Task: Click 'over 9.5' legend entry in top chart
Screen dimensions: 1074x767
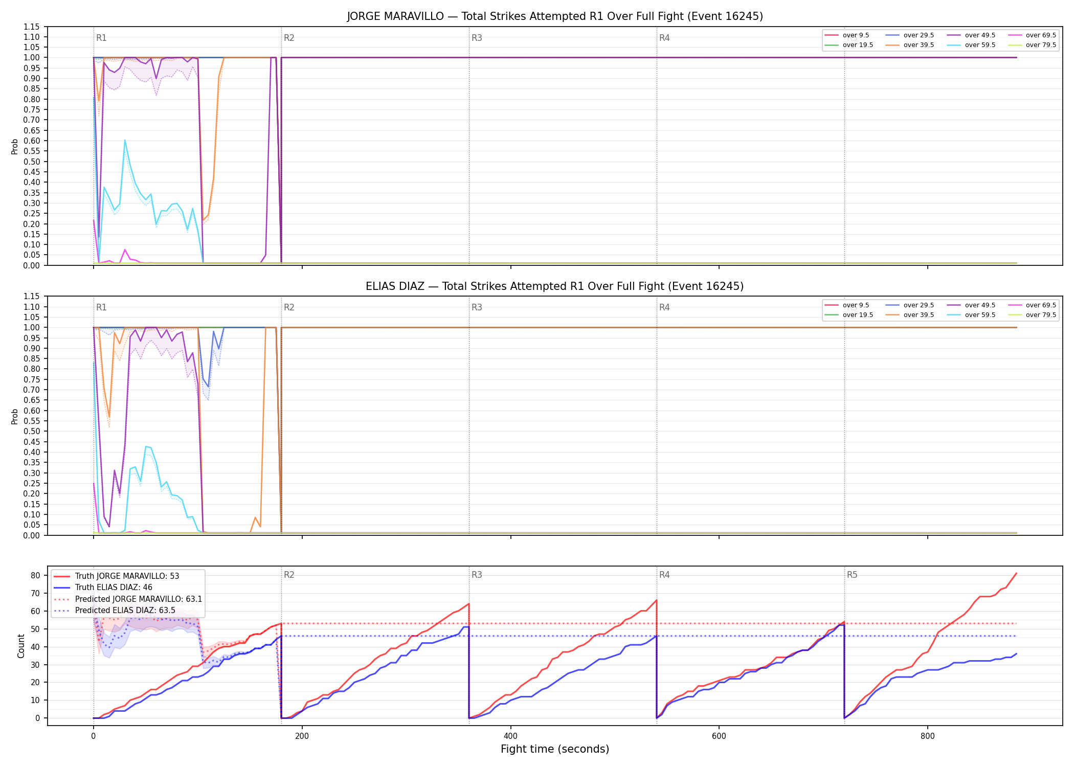Action: click(x=847, y=35)
